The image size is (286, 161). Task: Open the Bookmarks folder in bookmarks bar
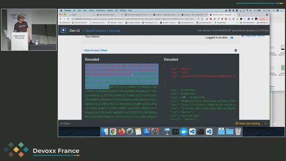[x=65, y=23]
